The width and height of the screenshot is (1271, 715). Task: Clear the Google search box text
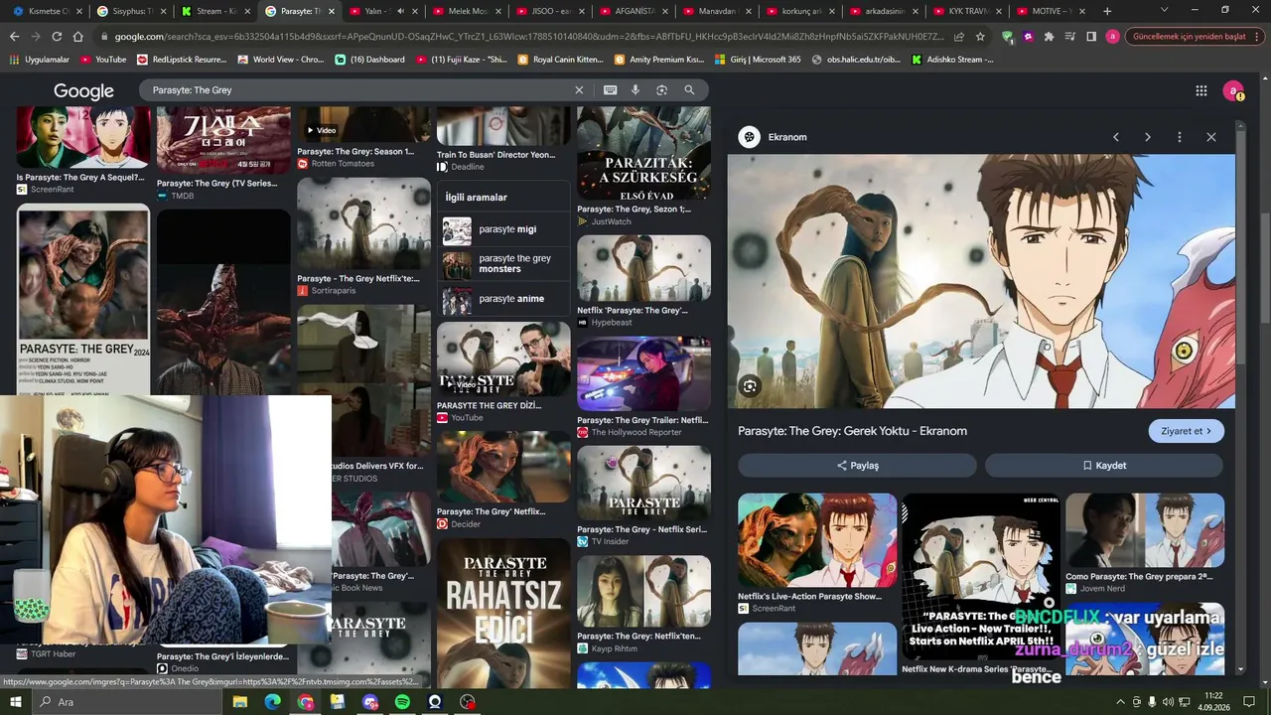point(579,90)
